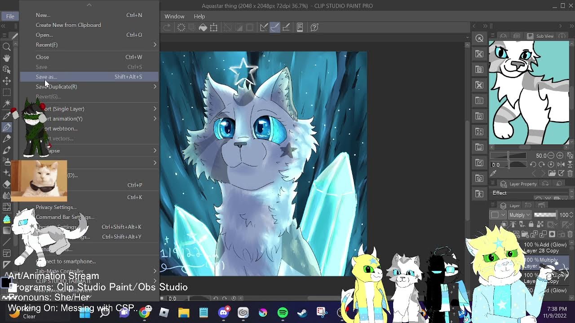Select the Eraser tool

[7, 184]
